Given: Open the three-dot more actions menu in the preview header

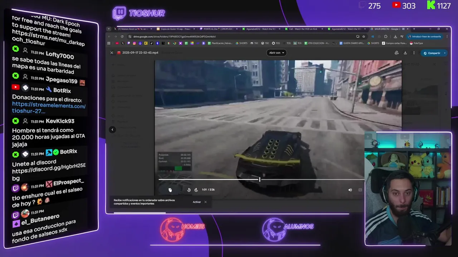Looking at the screenshot, I should pyautogui.click(x=414, y=53).
